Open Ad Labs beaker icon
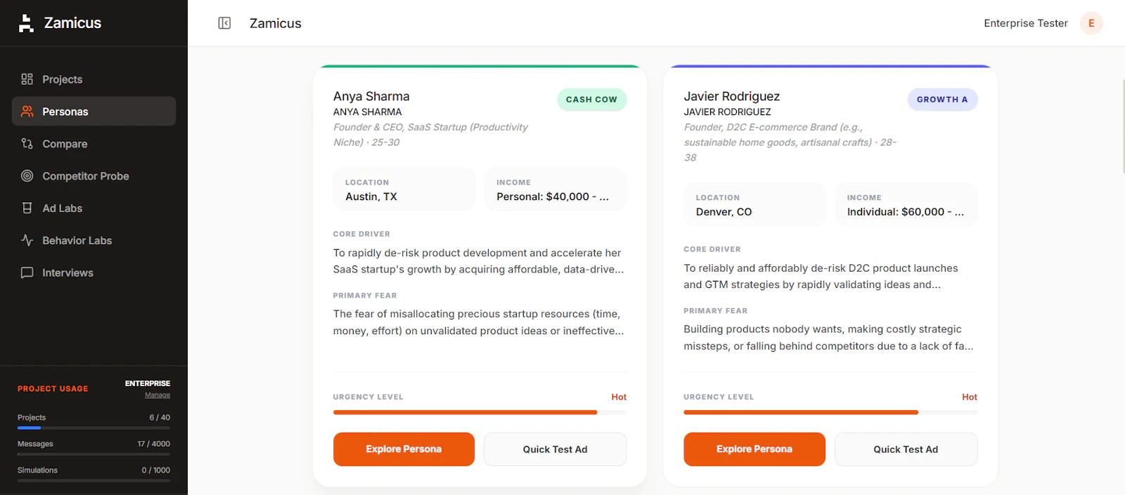Screen dimensions: 1125x495 coord(27,209)
